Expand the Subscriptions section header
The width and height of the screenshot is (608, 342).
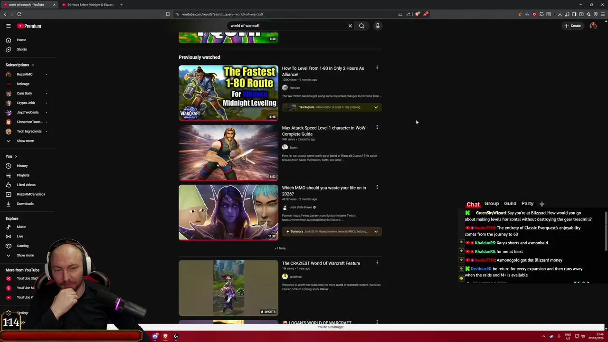pos(19,65)
